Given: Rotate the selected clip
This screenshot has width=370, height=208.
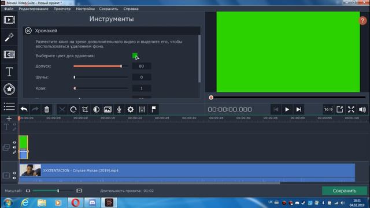Looking at the screenshot, I should pyautogui.click(x=73, y=109).
